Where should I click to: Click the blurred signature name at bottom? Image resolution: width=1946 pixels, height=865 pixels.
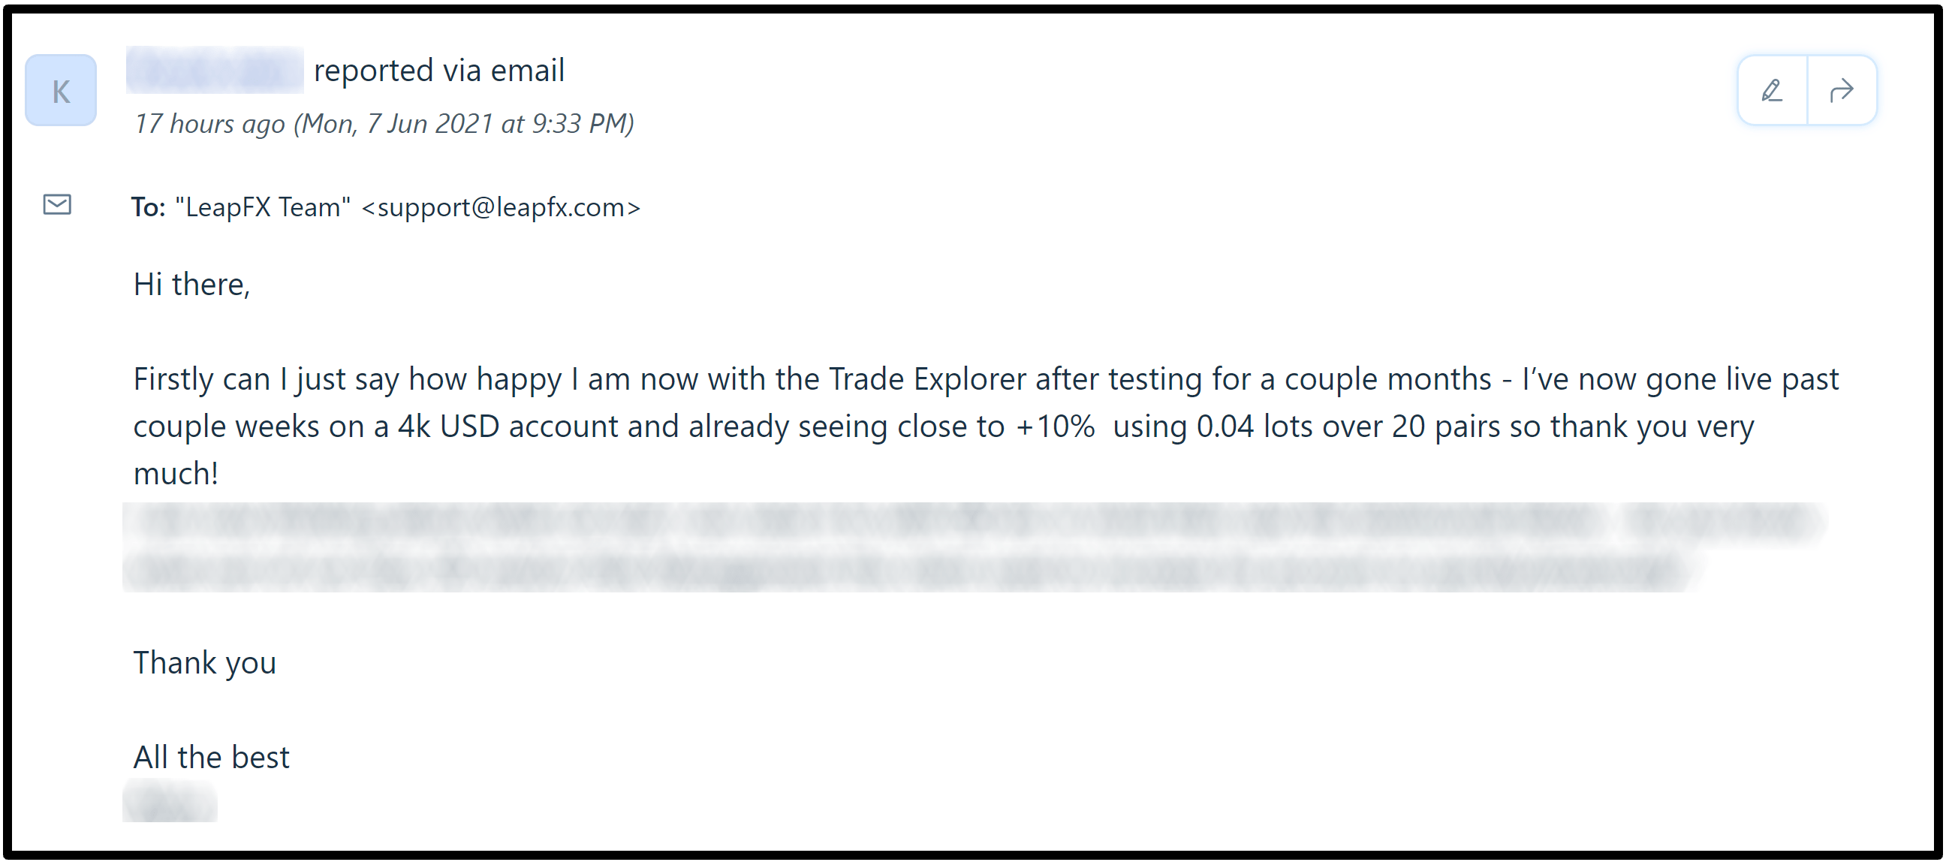click(170, 802)
